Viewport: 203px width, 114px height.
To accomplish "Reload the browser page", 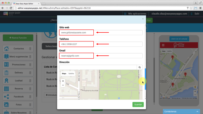I will (11, 8).
